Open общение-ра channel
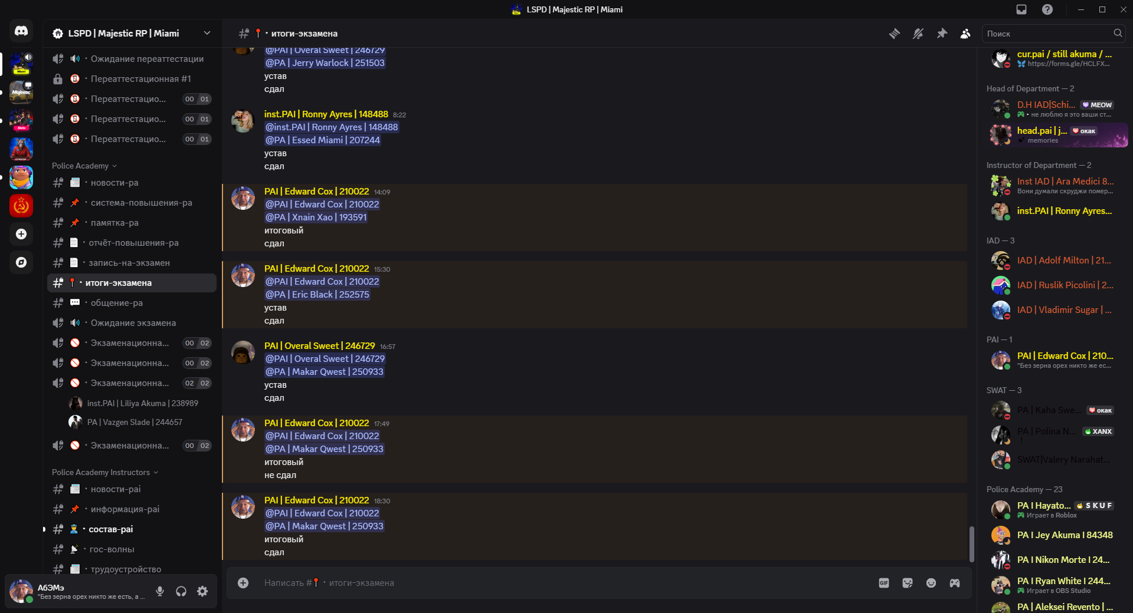The image size is (1133, 613). (132, 303)
